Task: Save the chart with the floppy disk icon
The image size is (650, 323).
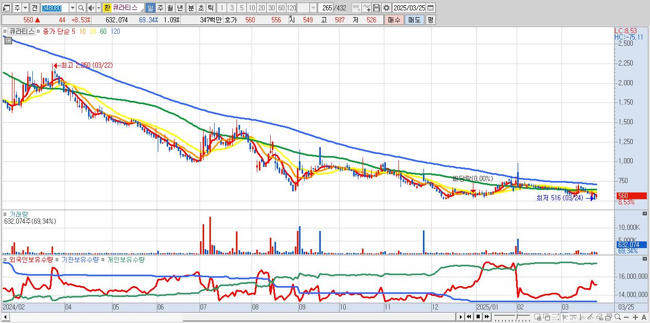Action: pyautogui.click(x=376, y=8)
